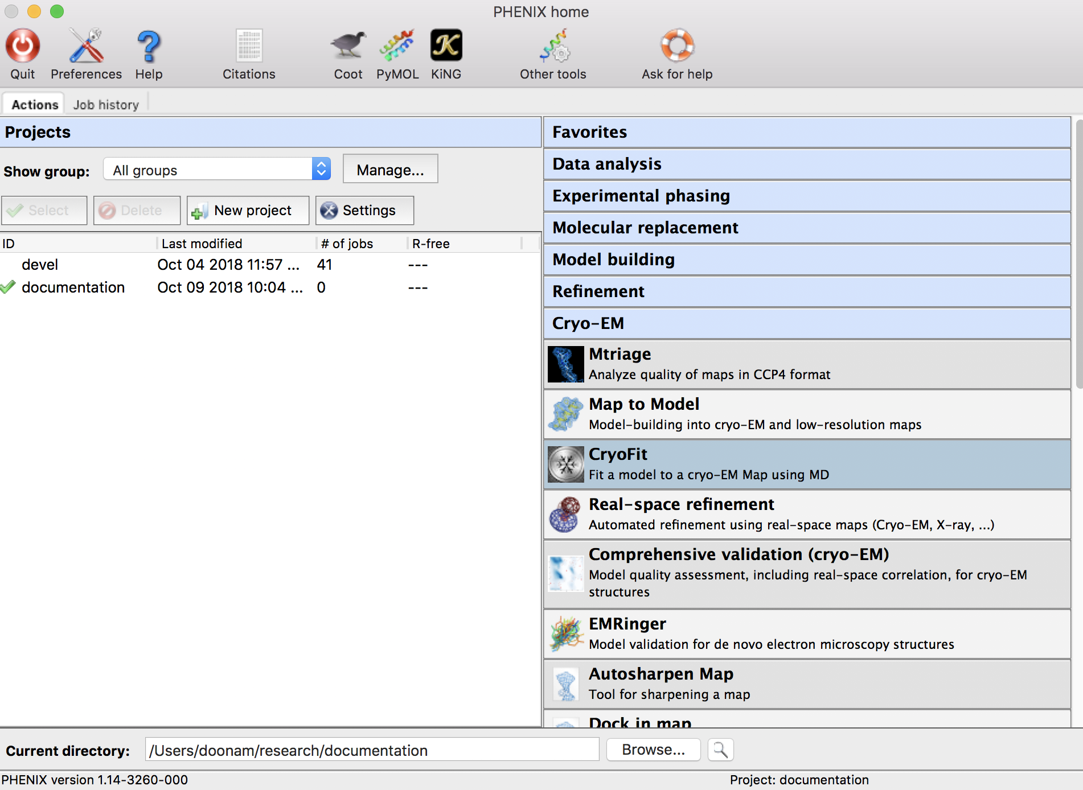Open KiNG viewer
The image size is (1083, 790).
[446, 54]
